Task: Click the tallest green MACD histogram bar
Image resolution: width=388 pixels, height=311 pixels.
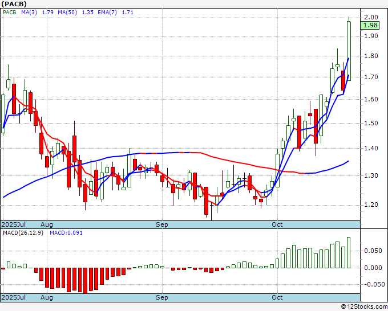Action: [x=349, y=252]
